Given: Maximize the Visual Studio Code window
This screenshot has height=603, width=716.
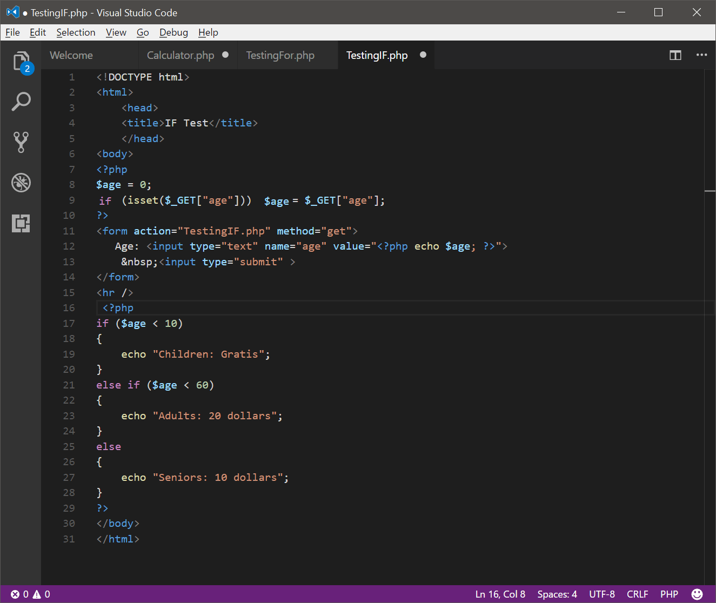Looking at the screenshot, I should click(x=658, y=12).
